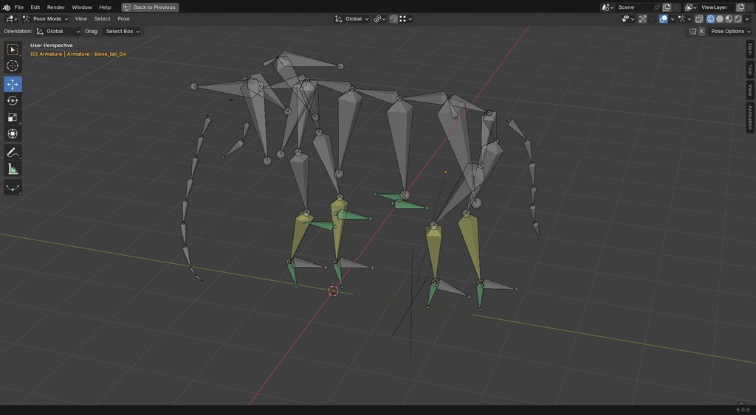Viewport: 756px width, 415px height.
Task: Open the view layer browse icon
Action: point(690,7)
